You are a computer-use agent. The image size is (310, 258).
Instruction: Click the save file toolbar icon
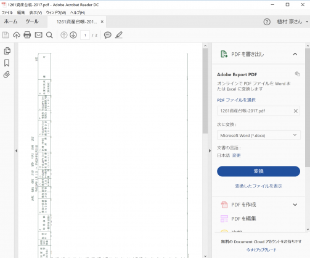tap(6, 35)
